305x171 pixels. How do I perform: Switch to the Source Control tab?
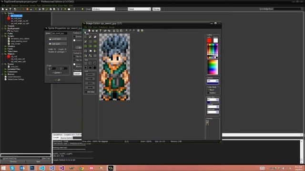pos(66,138)
